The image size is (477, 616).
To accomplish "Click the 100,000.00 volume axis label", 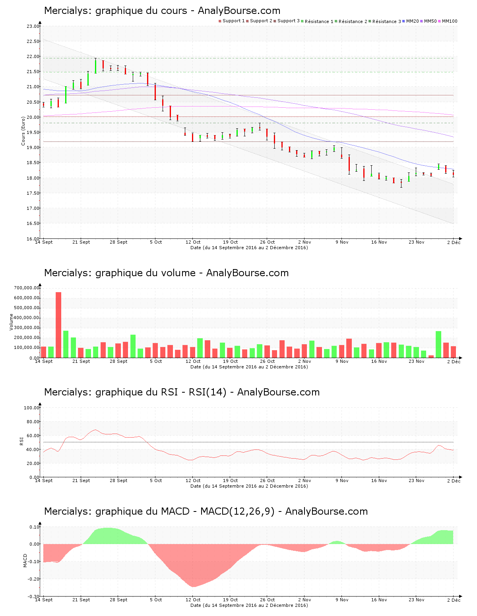I will tap(27, 348).
